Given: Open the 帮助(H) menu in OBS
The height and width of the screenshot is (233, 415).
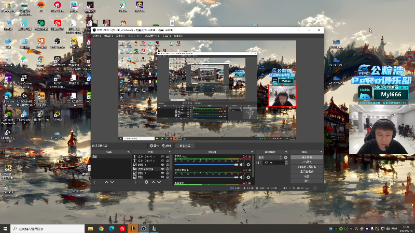Looking at the screenshot, I should click(178, 36).
